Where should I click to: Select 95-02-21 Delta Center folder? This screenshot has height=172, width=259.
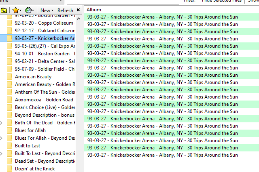45,61
